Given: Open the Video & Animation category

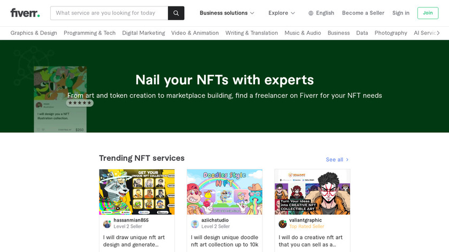Looking at the screenshot, I should click(x=195, y=33).
